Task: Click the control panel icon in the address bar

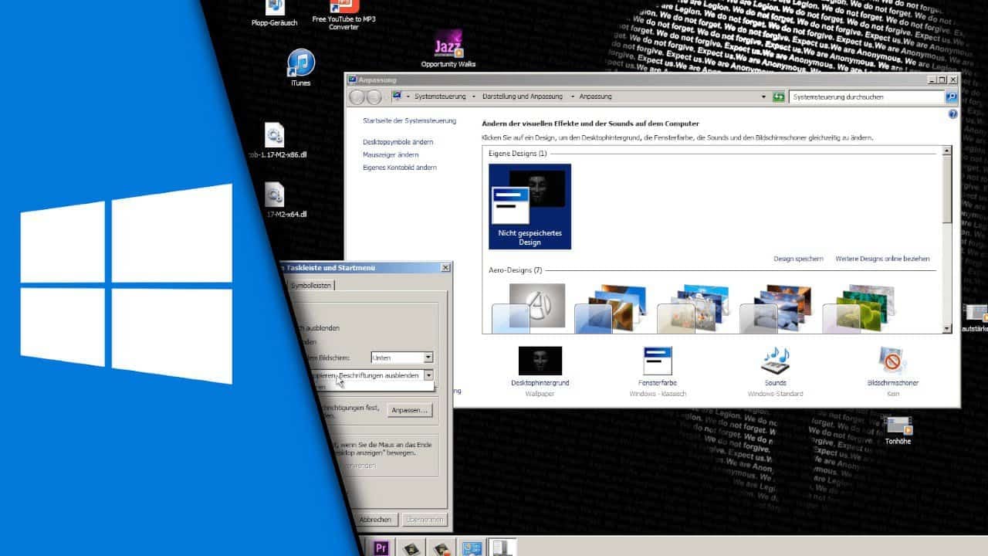Action: click(398, 97)
